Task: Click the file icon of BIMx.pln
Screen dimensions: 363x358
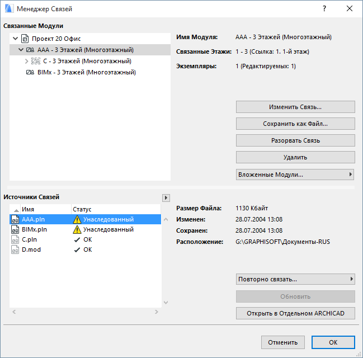Action: [x=15, y=229]
